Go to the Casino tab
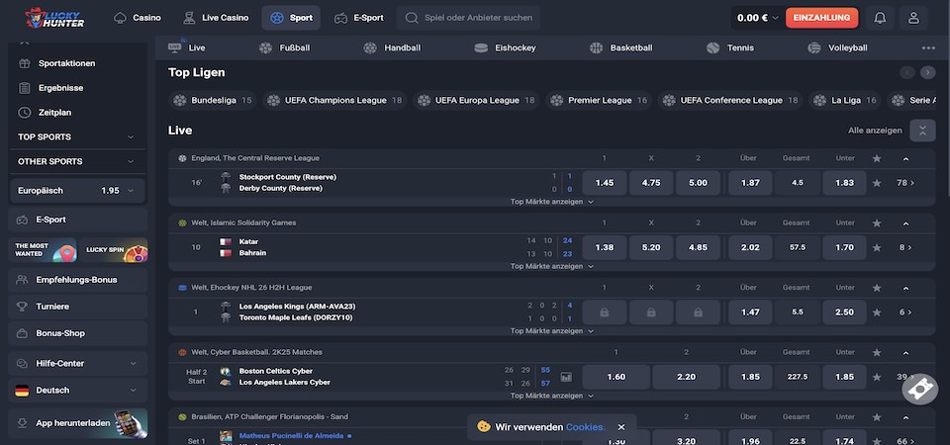 click(138, 18)
